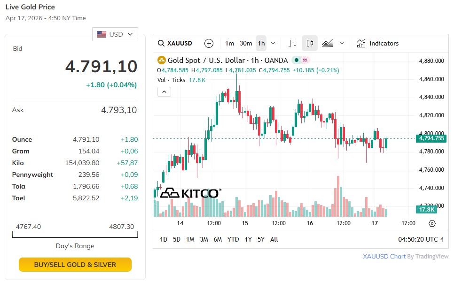
Task: Click the add symbol plus icon
Action: tap(209, 43)
